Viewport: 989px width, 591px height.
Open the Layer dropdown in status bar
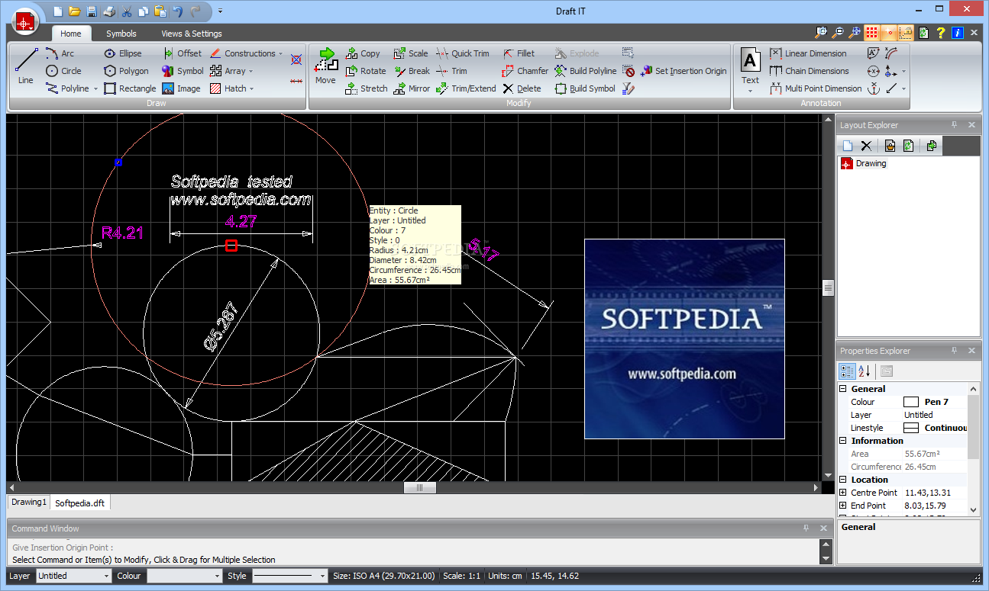click(x=106, y=577)
